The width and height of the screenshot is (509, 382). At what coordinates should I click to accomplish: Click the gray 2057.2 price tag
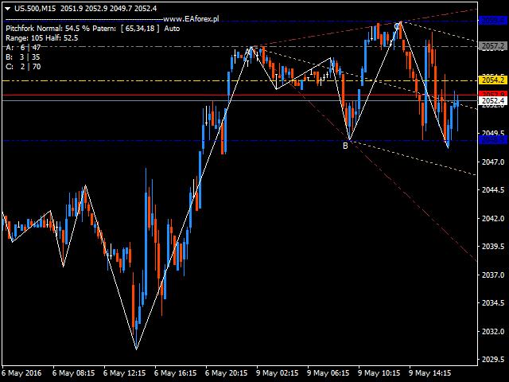pos(493,46)
